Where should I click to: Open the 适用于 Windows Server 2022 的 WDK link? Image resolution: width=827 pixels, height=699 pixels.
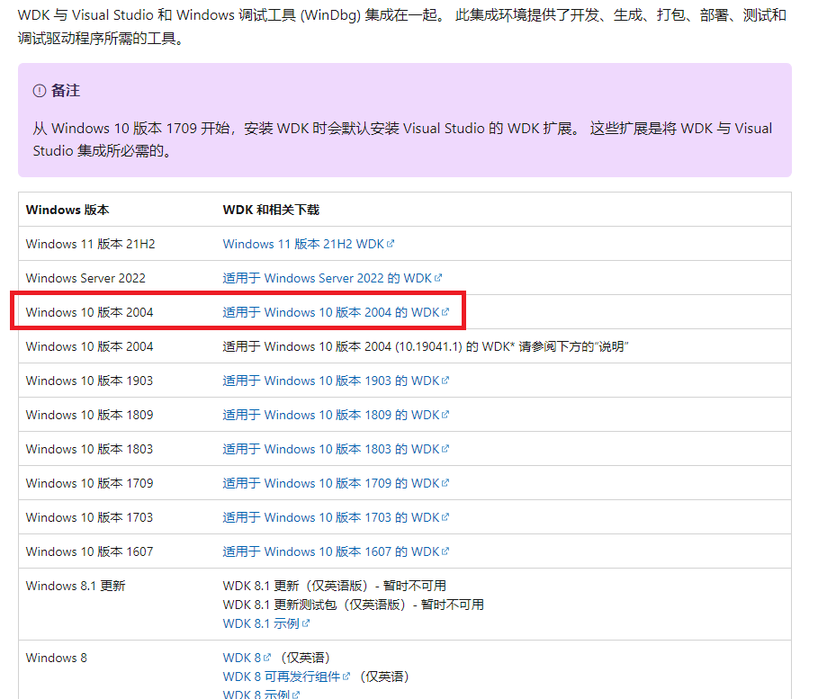pyautogui.click(x=328, y=277)
